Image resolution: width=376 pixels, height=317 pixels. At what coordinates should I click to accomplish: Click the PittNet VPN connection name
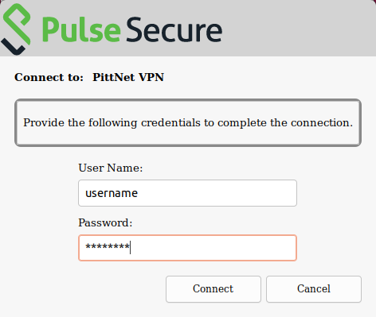128,77
